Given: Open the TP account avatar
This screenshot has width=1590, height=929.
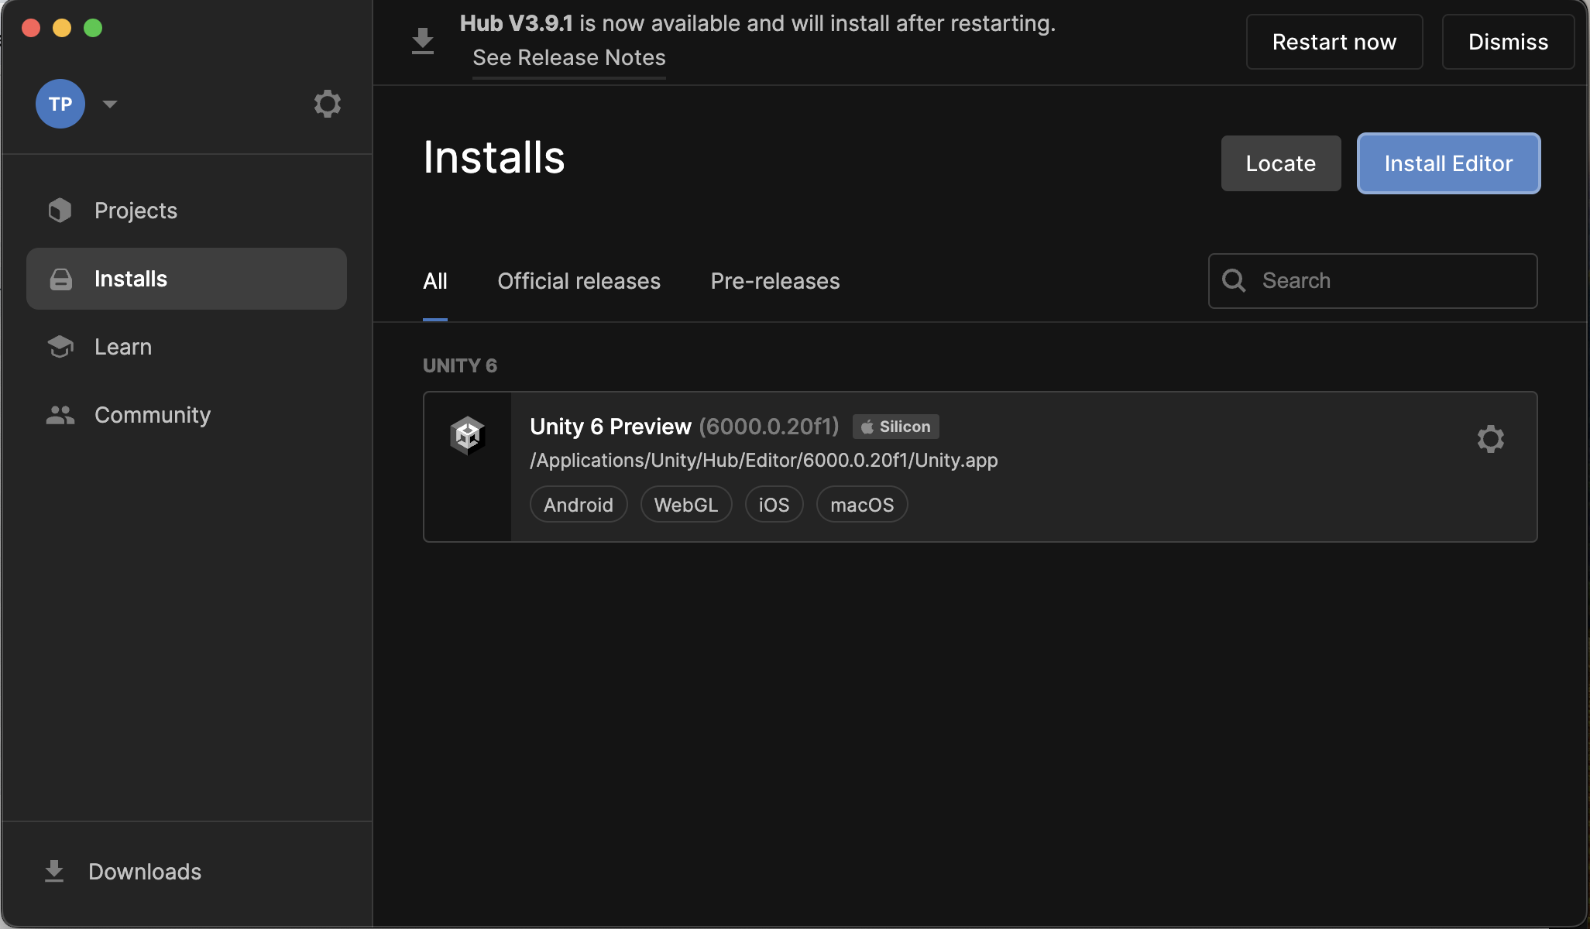Looking at the screenshot, I should pyautogui.click(x=60, y=104).
